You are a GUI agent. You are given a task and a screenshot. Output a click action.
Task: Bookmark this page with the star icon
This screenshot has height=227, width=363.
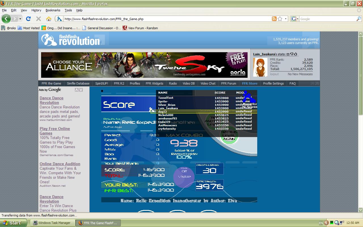click(280, 19)
